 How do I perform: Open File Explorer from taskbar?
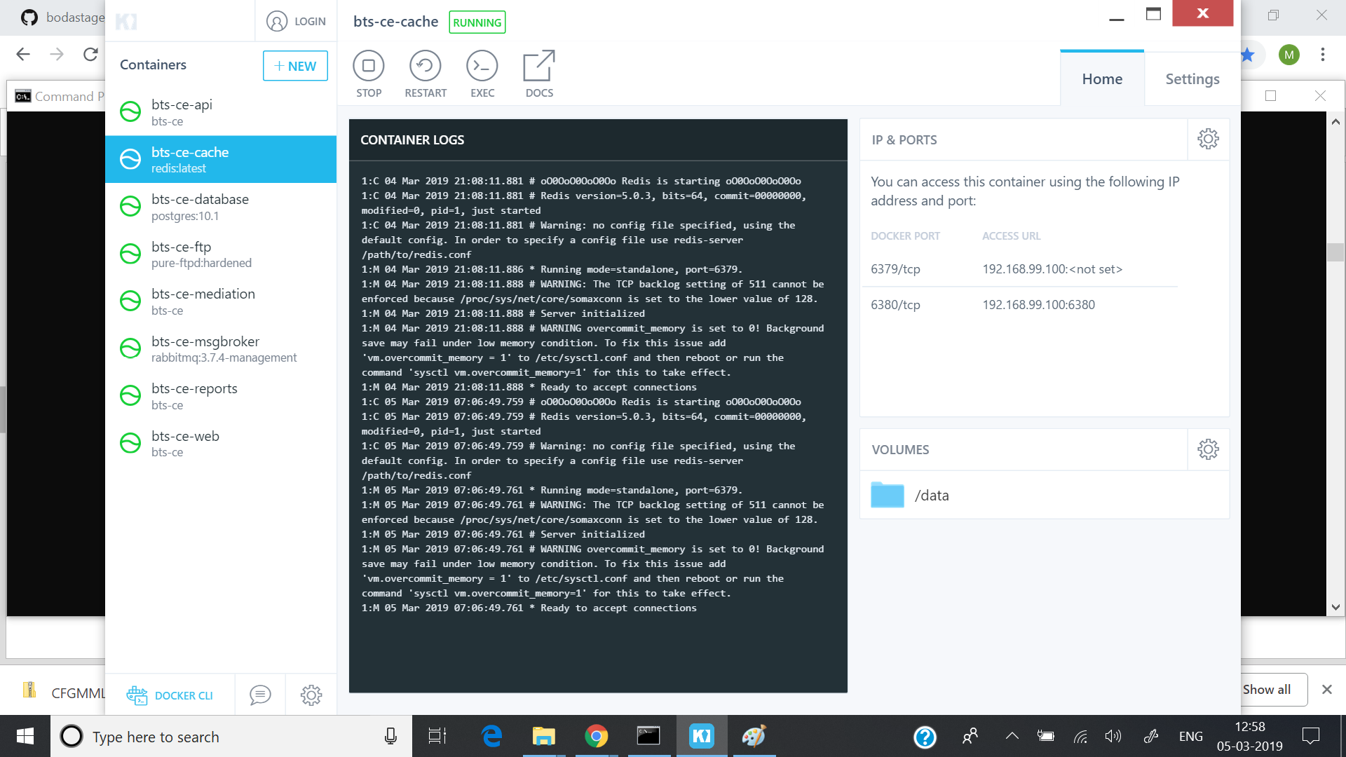(543, 736)
